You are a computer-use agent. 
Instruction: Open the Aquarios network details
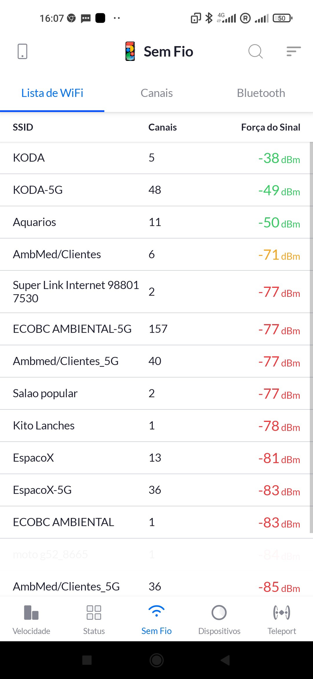click(x=156, y=222)
